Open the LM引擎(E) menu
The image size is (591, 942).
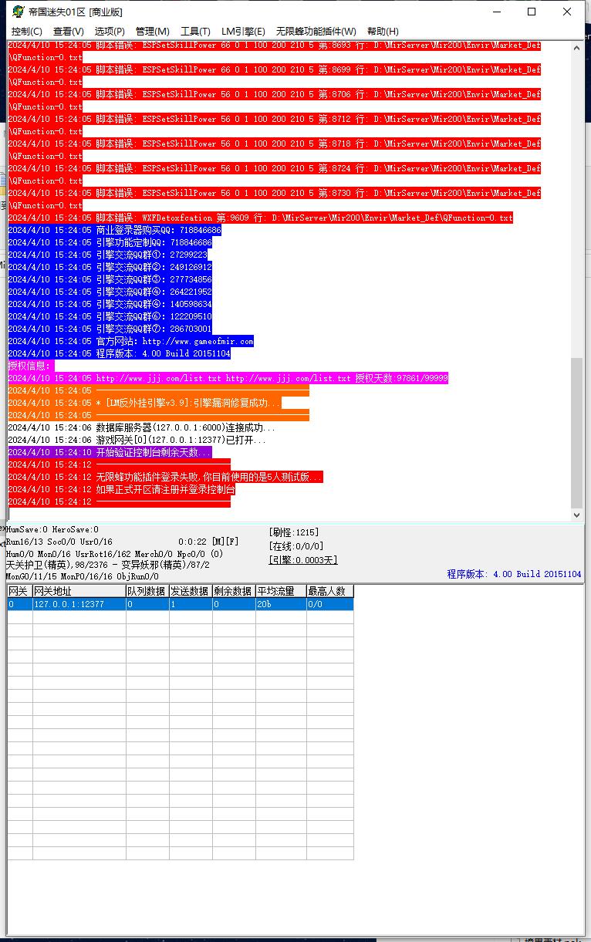(x=243, y=32)
